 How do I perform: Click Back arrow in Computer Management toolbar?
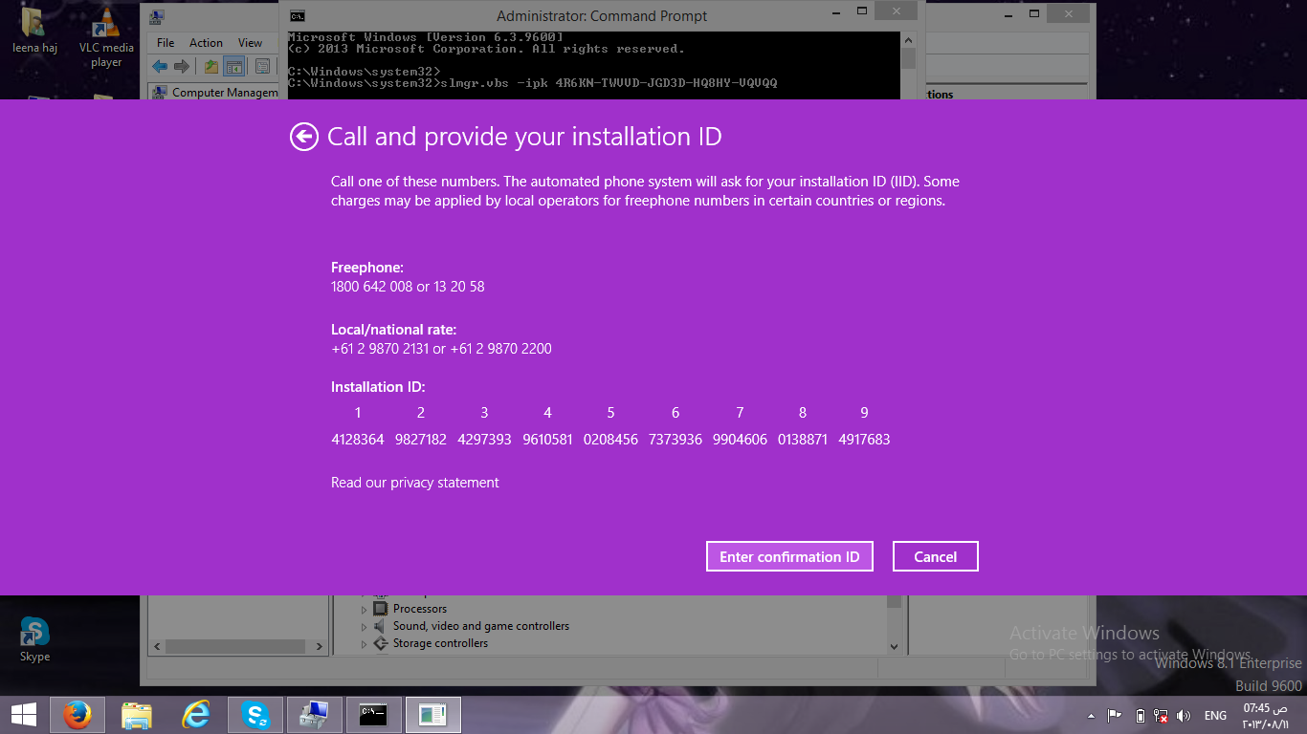point(160,67)
